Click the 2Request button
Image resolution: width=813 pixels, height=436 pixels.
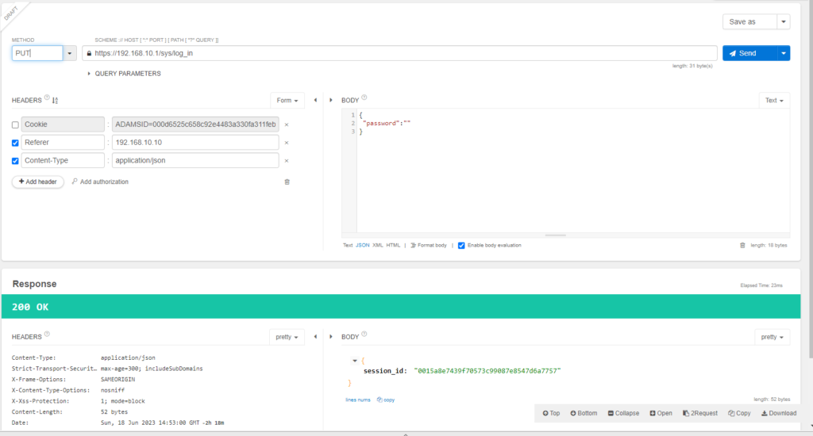click(700, 413)
